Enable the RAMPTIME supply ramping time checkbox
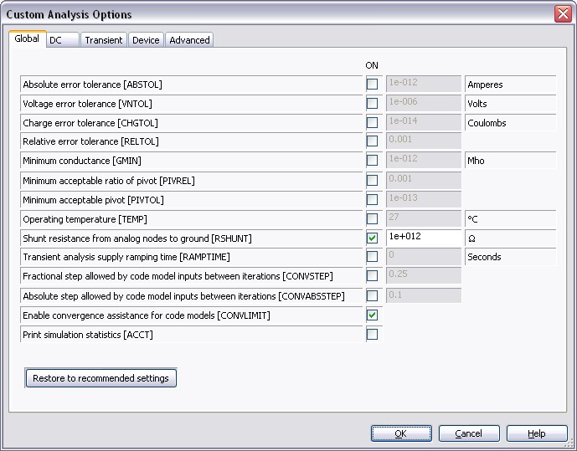 point(372,257)
